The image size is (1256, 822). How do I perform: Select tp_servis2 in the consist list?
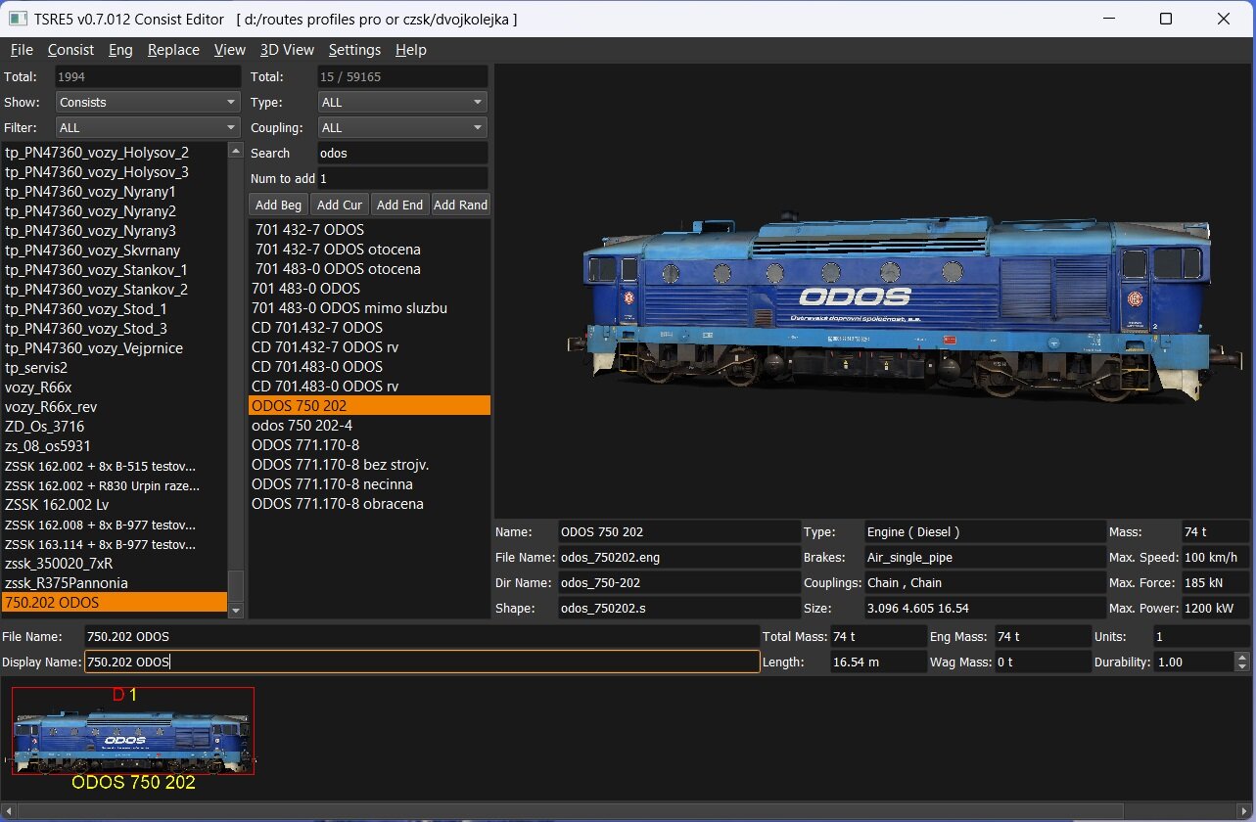click(x=36, y=368)
